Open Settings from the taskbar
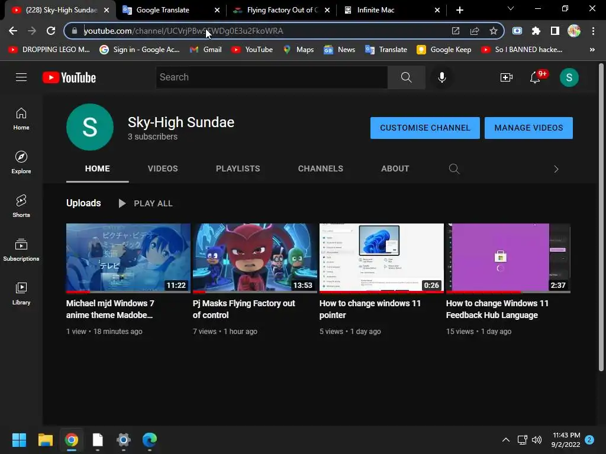Viewport: 606px width, 454px height. click(x=124, y=440)
